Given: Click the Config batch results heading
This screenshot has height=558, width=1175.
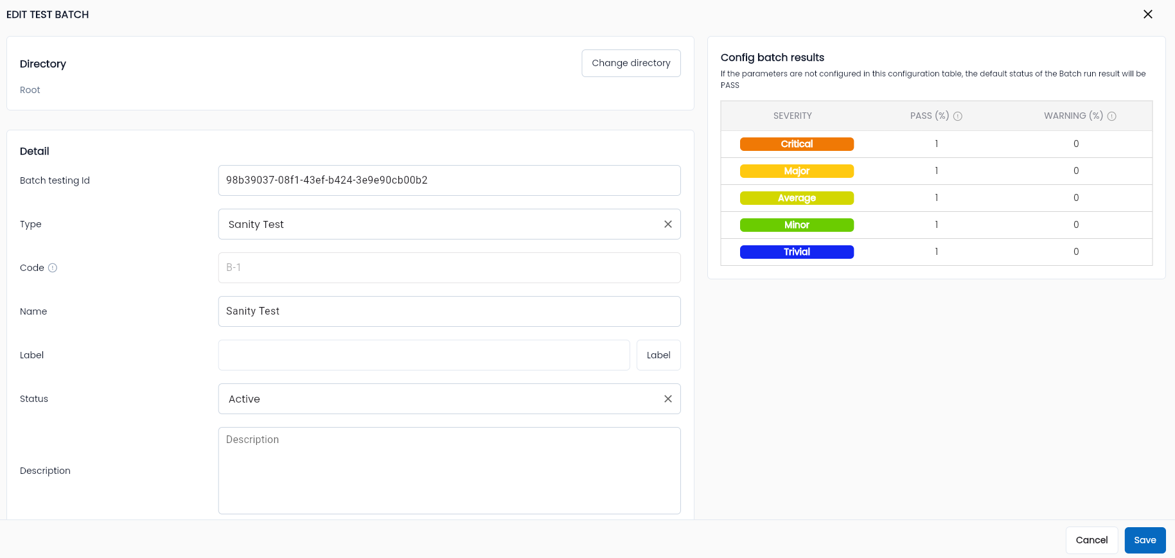Looking at the screenshot, I should click(x=772, y=58).
